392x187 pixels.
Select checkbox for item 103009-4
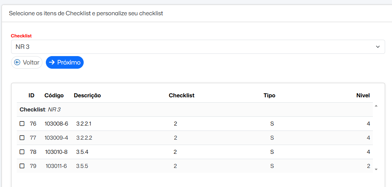[22, 138]
